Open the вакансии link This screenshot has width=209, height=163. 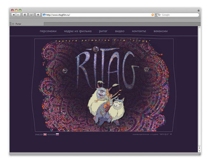pyautogui.click(x=160, y=31)
